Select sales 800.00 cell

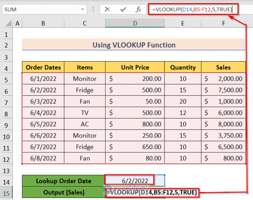[x=223, y=158]
